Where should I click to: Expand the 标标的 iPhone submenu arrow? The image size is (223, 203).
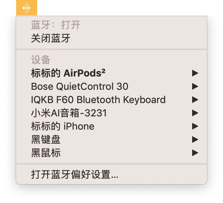click(195, 126)
